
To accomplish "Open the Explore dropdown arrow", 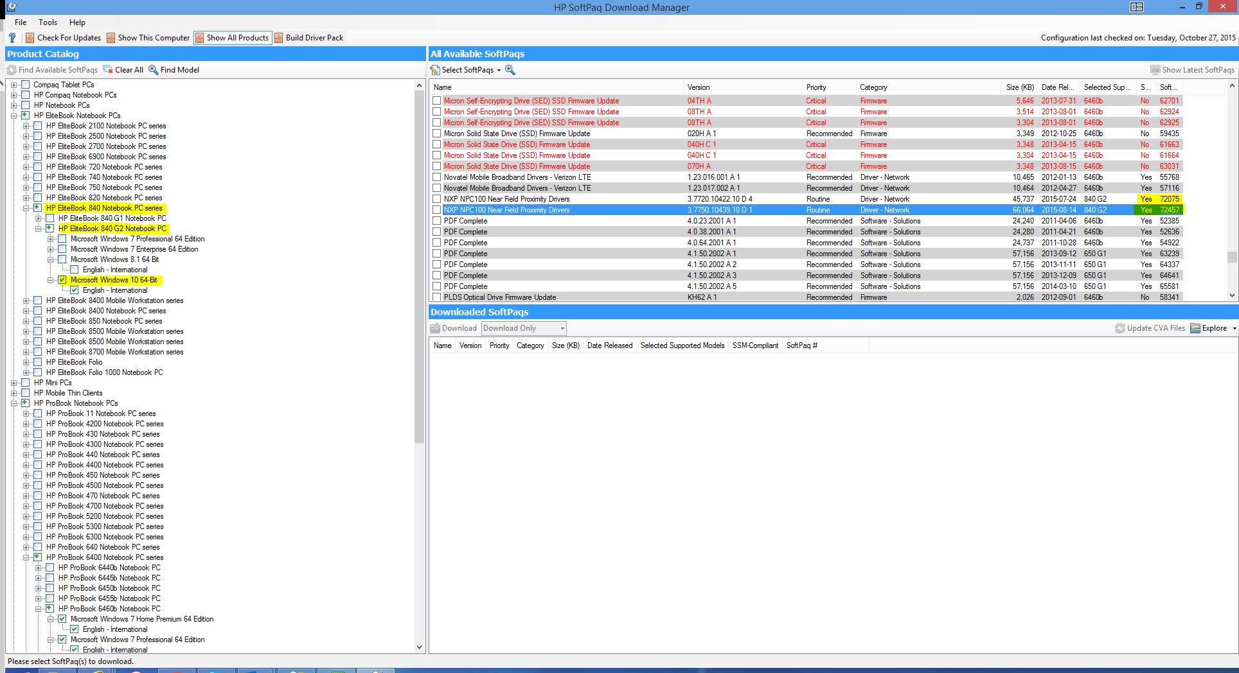I will tap(1234, 328).
